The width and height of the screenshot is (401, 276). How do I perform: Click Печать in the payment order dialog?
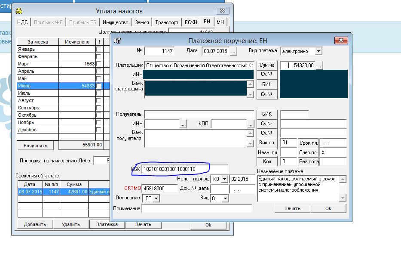(x=292, y=208)
